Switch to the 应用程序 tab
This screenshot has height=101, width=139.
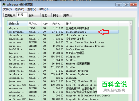pyautogui.click(x=10, y=15)
